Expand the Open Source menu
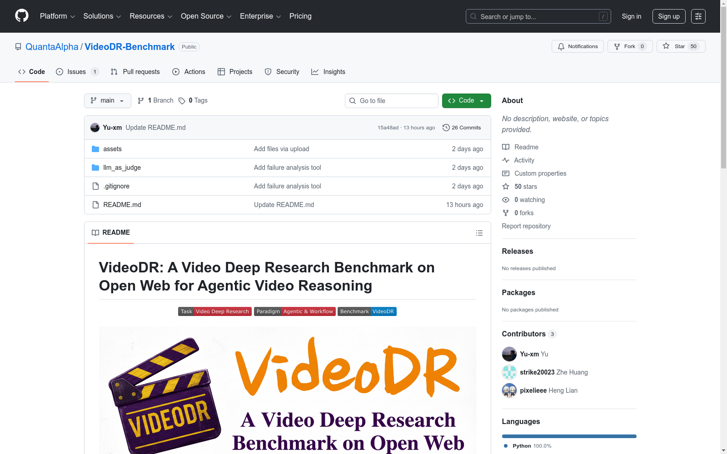Viewport: 727px width, 454px height. (206, 16)
